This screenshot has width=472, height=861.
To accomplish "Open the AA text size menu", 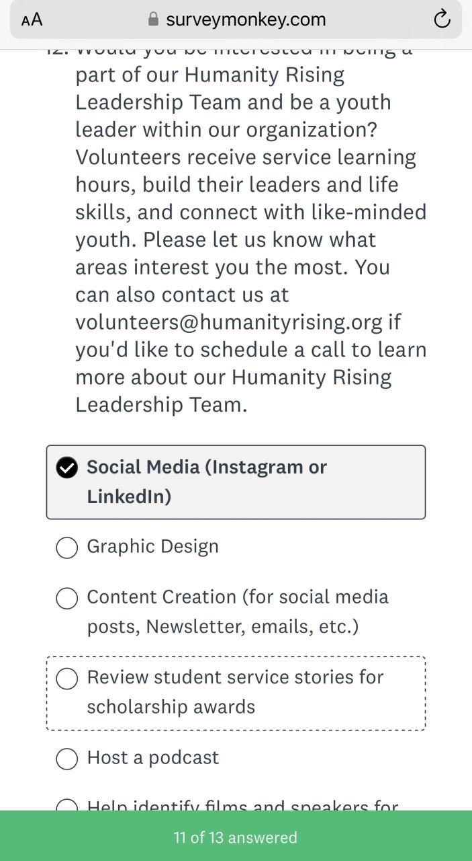I will (32, 20).
